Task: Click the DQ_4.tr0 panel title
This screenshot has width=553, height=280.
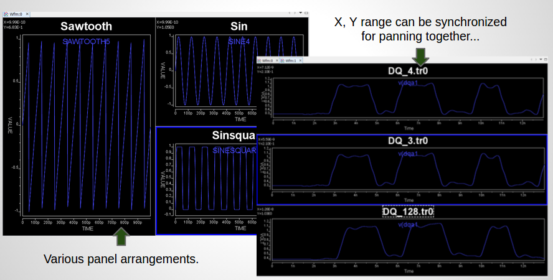Action: pyautogui.click(x=408, y=71)
